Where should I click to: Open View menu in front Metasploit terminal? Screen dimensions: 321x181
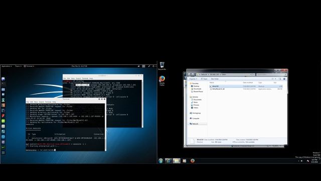(x=36, y=102)
